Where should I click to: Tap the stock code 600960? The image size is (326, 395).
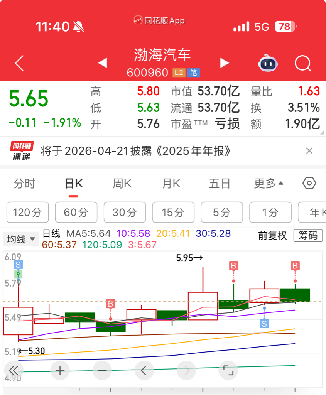[x=147, y=73]
